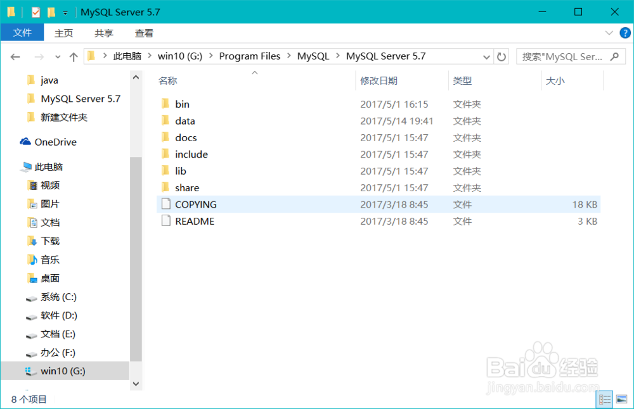Open Help using the question mark icon
Image resolution: width=634 pixels, height=409 pixels.
(626, 33)
